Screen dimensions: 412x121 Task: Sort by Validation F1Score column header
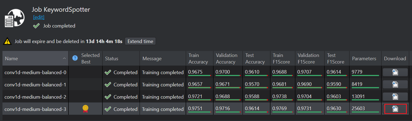point(309,58)
